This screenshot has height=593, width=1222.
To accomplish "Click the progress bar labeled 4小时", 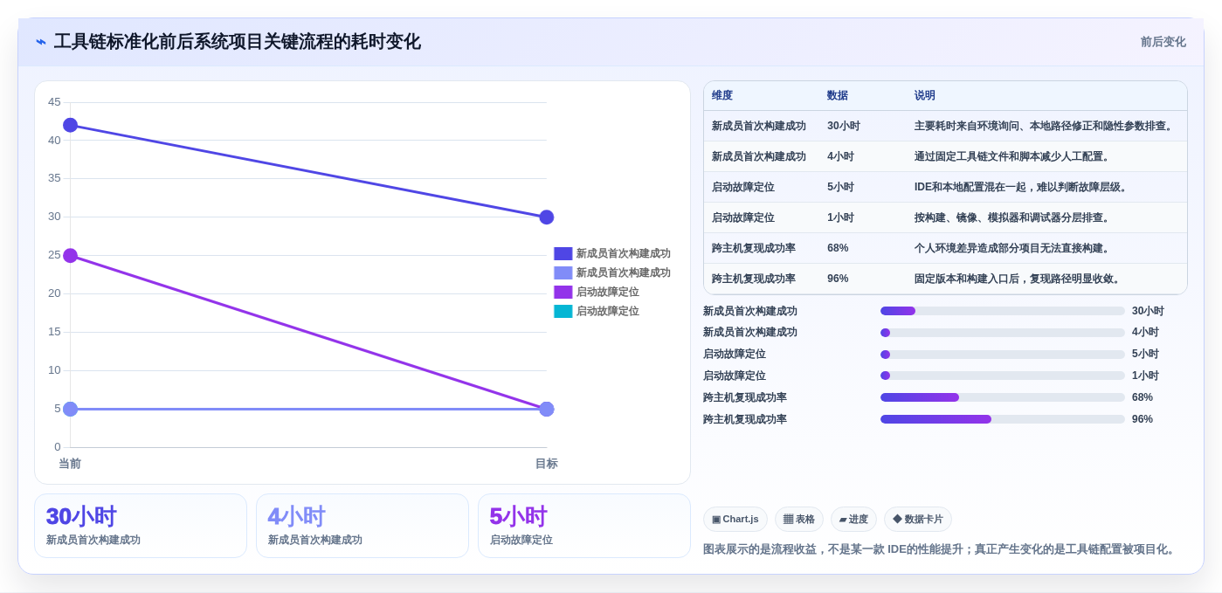I will [1003, 333].
